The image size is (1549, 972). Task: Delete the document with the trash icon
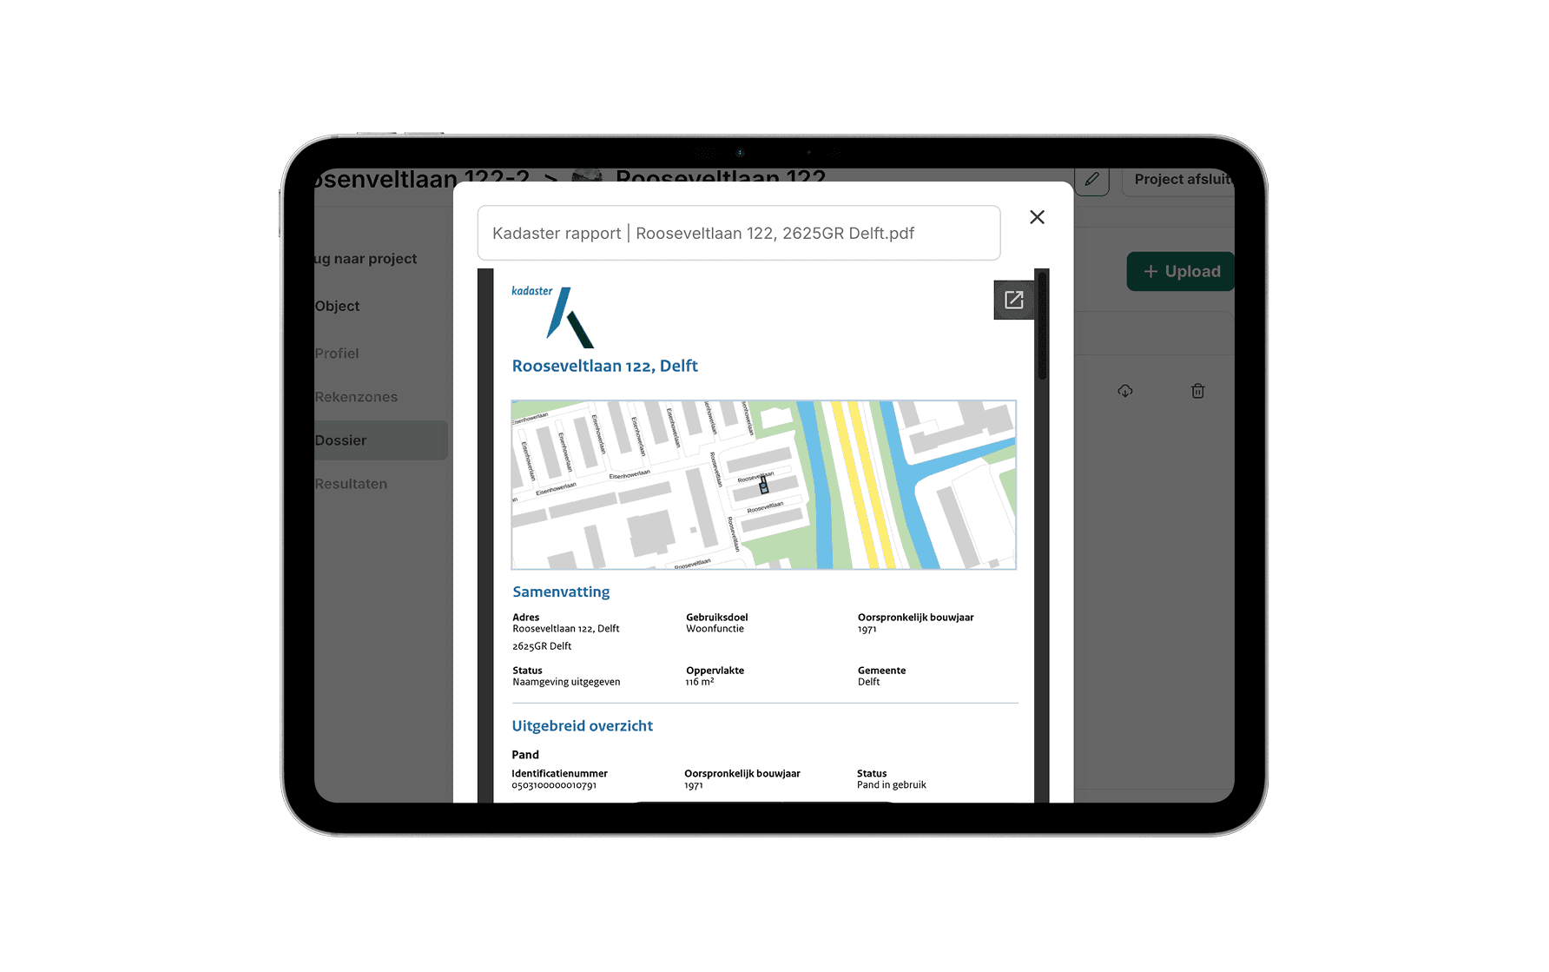(x=1197, y=391)
